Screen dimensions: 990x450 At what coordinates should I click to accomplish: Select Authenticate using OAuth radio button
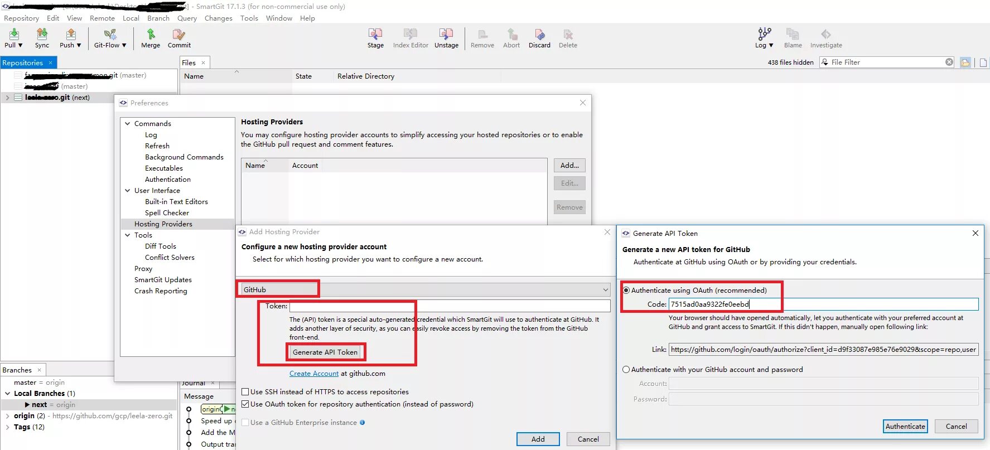click(x=626, y=290)
